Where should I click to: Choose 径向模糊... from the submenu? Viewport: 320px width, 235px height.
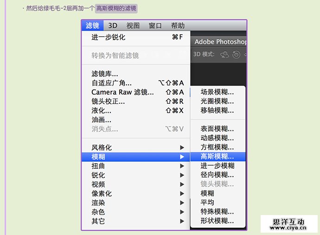(x=217, y=175)
